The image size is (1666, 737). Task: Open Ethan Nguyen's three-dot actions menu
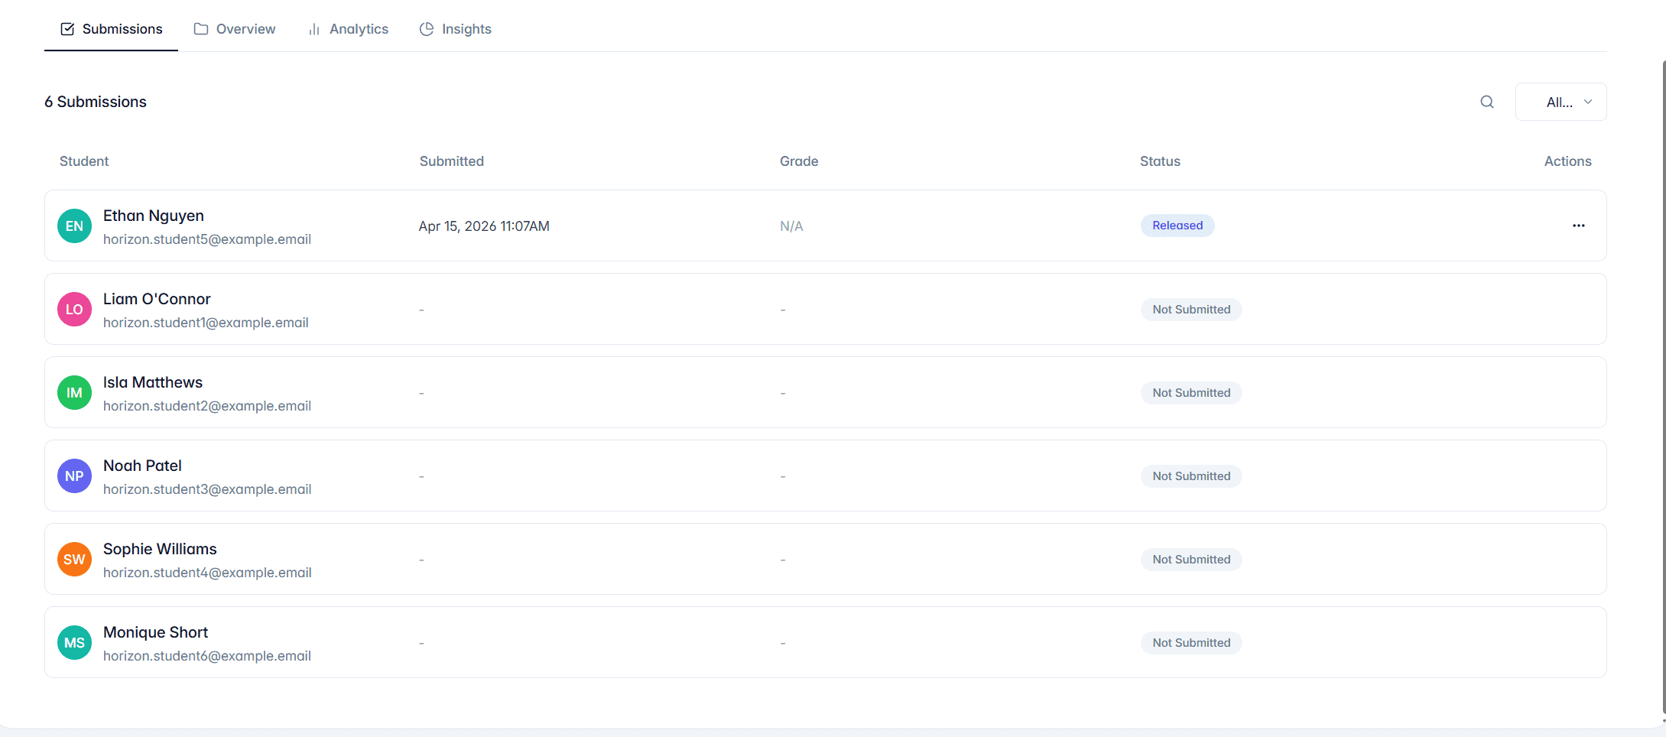pyautogui.click(x=1578, y=226)
